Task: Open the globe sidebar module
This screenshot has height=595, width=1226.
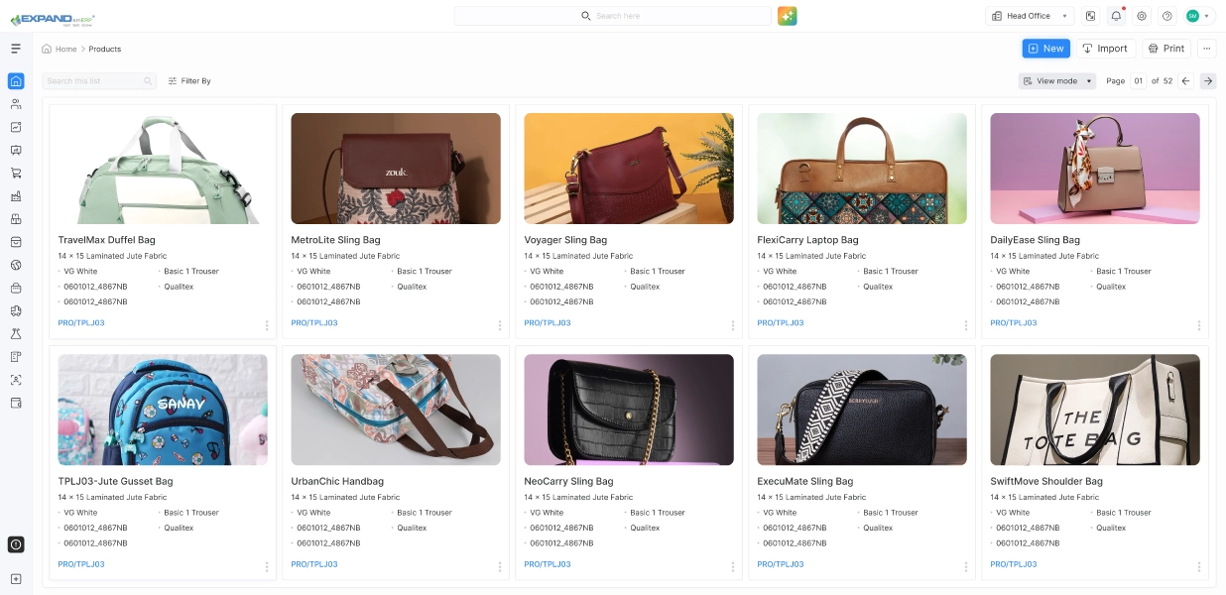Action: point(16,265)
